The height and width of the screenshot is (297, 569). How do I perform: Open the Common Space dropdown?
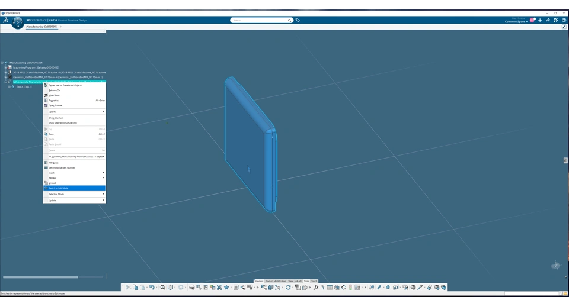click(516, 22)
